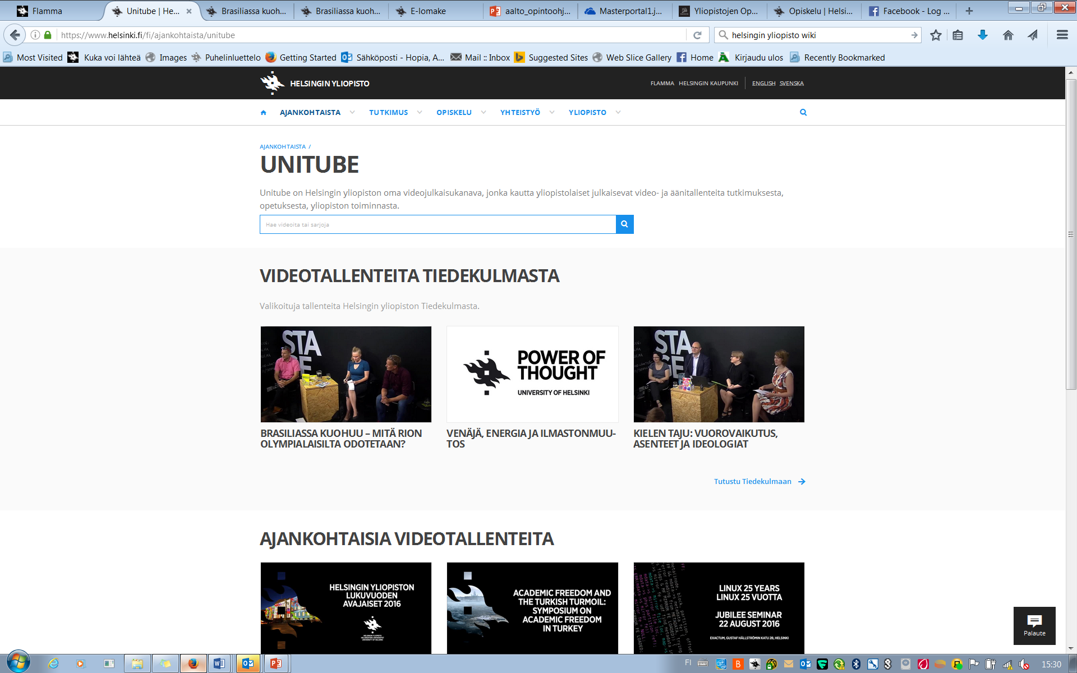Reload the page with the refresh icon
The image size is (1077, 673).
[697, 35]
